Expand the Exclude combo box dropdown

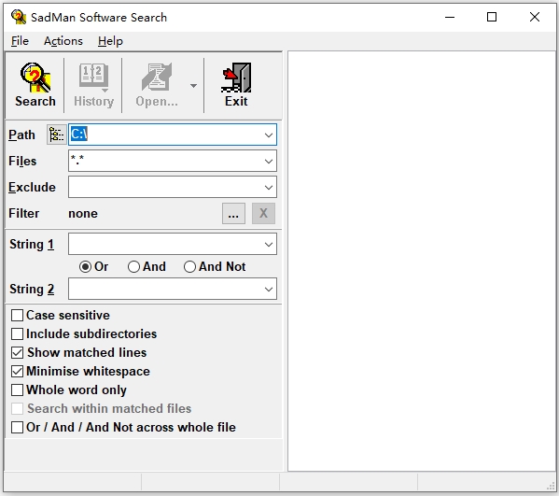coord(269,188)
